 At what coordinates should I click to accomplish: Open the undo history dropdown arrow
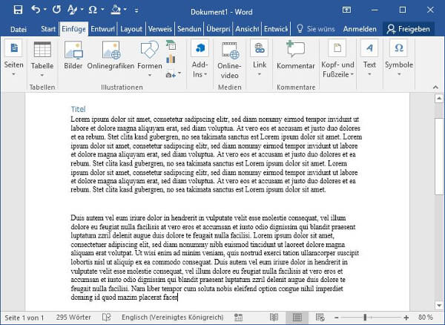tap(44, 10)
